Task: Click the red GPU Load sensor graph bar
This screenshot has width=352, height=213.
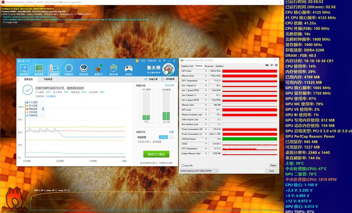Action: (x=250, y=110)
